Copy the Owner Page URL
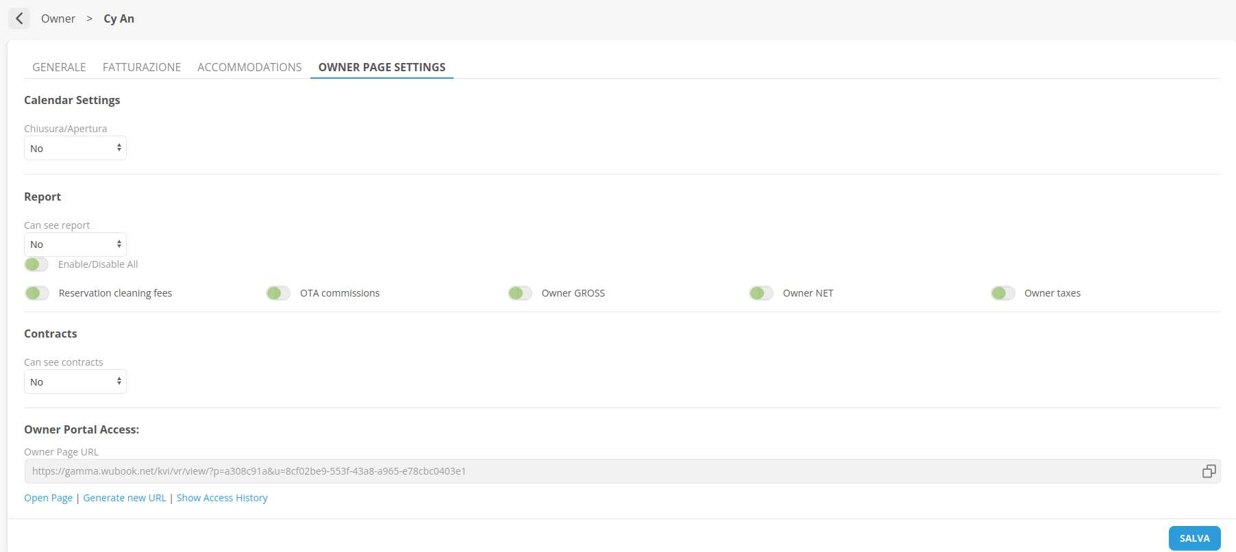 pyautogui.click(x=1209, y=471)
